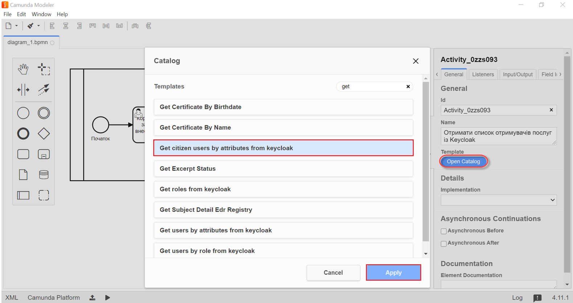
Task: Create an End Event from palette
Action: (x=23, y=134)
